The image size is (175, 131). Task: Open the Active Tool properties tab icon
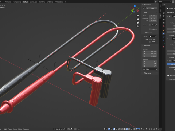(x=164, y=9)
